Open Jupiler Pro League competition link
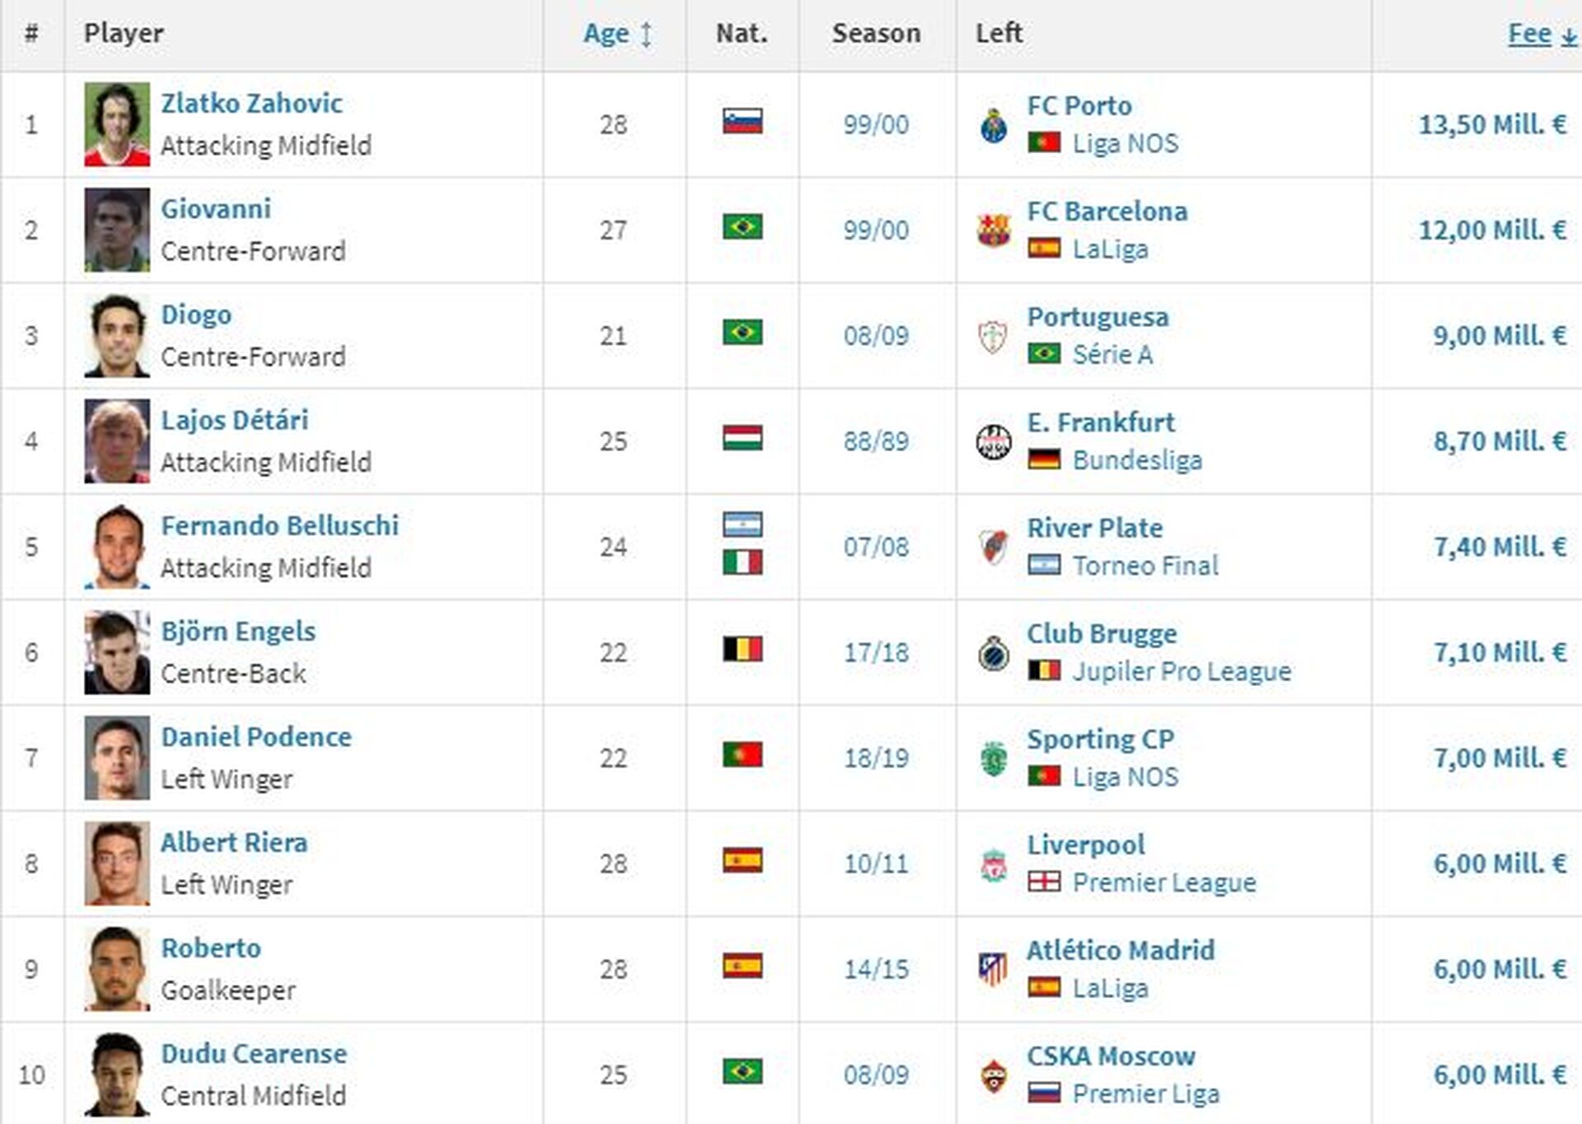 point(1182,671)
